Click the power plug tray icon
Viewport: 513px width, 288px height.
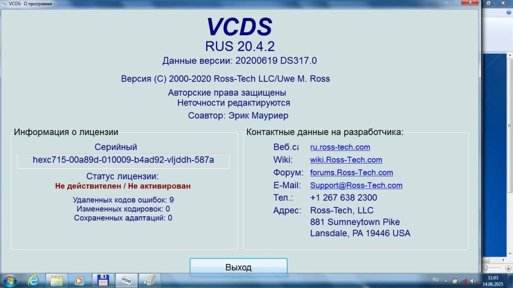click(x=455, y=280)
